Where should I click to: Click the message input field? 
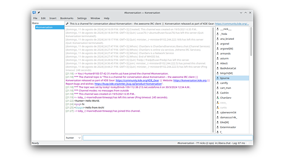pos(167,138)
